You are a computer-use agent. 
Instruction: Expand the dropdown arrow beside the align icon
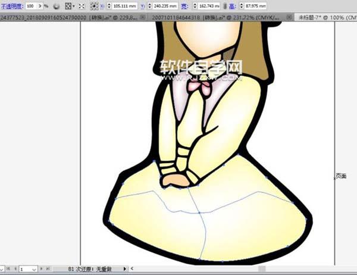coord(74,7)
